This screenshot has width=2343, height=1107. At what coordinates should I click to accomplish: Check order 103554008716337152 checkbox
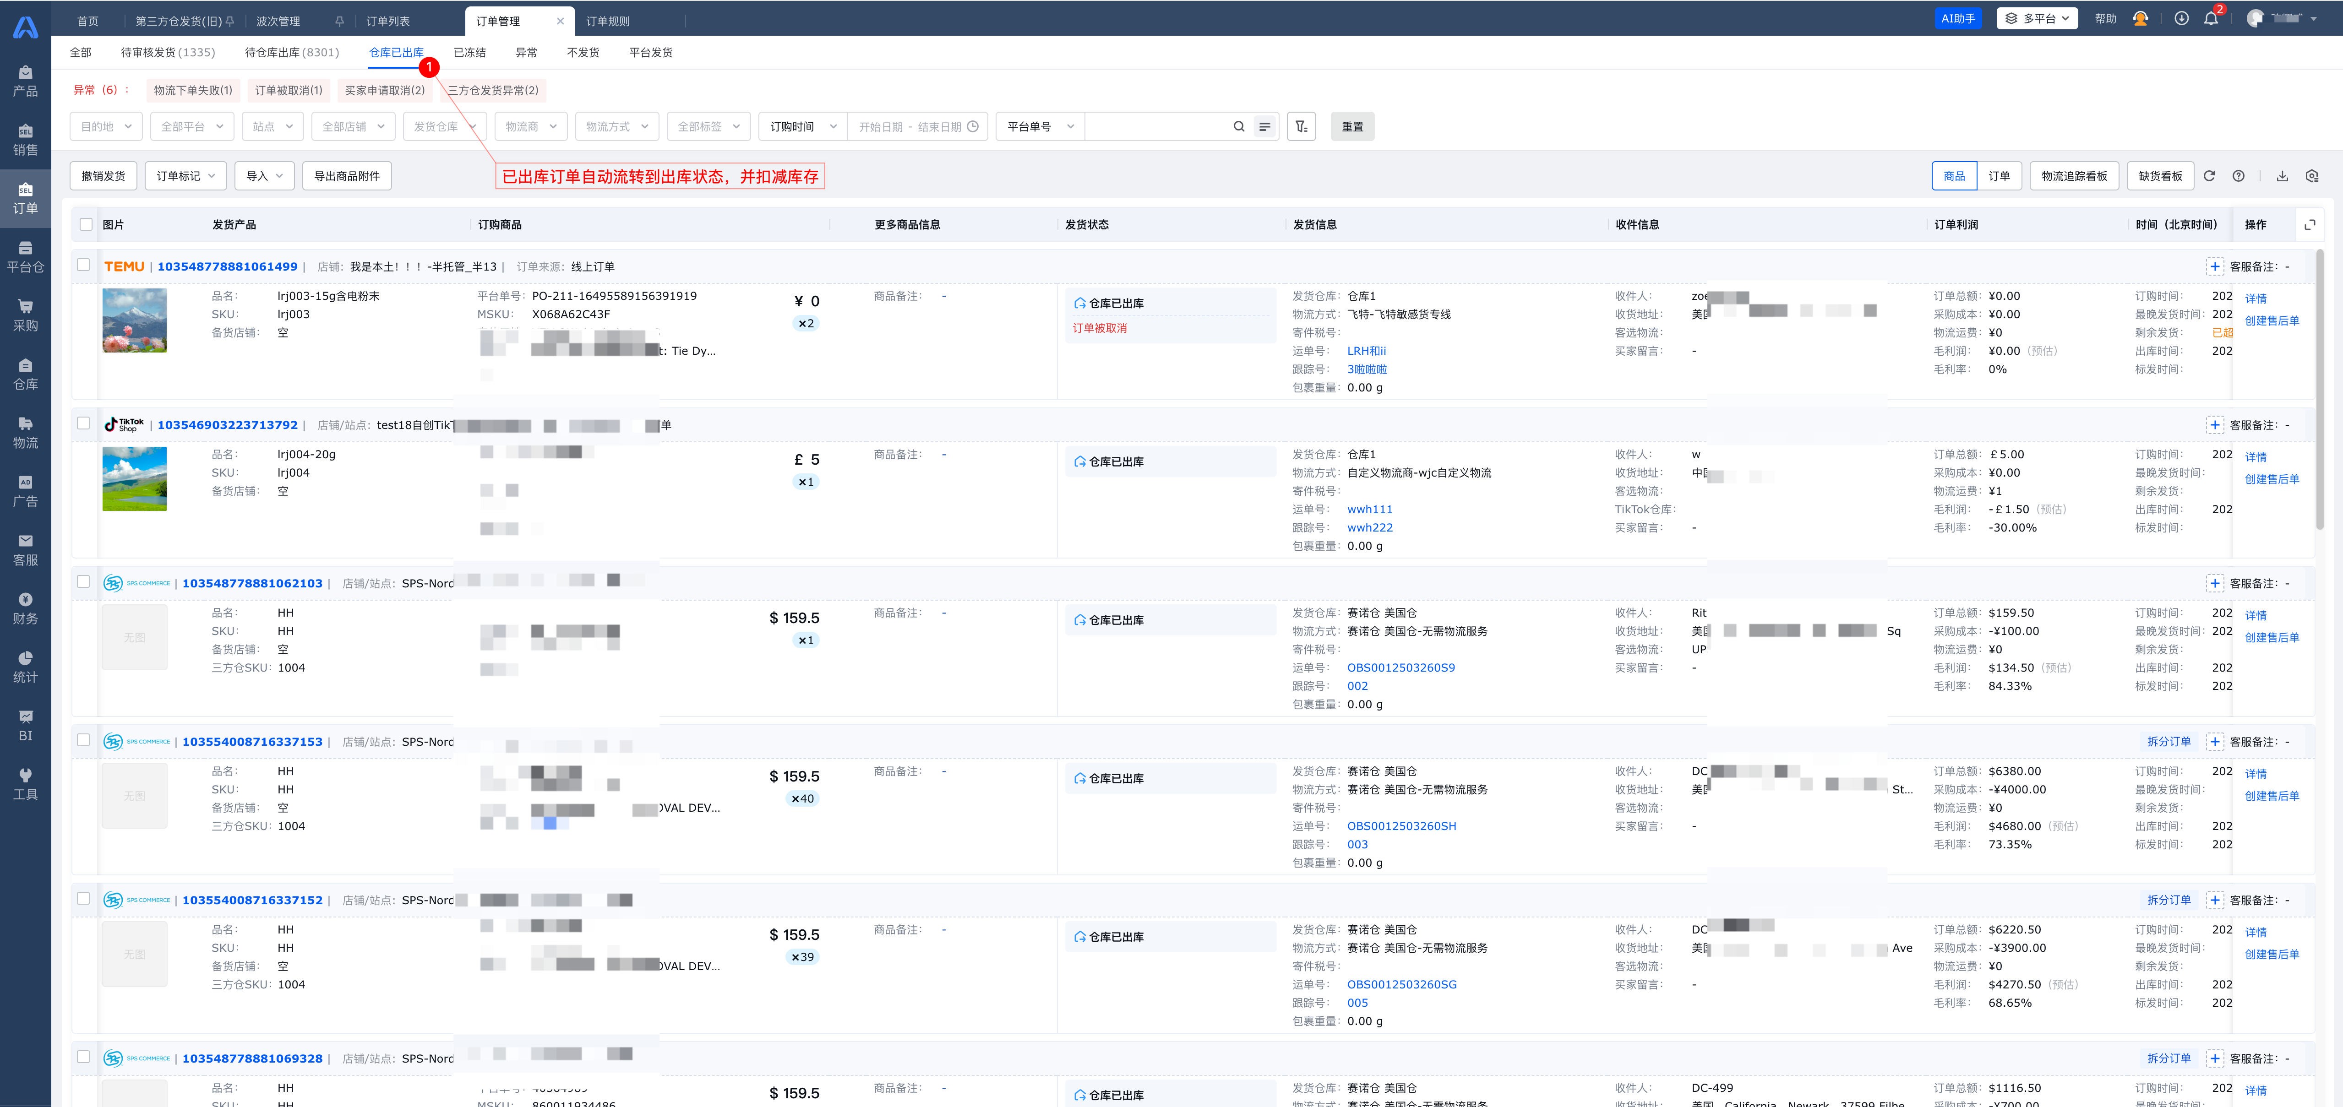(84, 898)
